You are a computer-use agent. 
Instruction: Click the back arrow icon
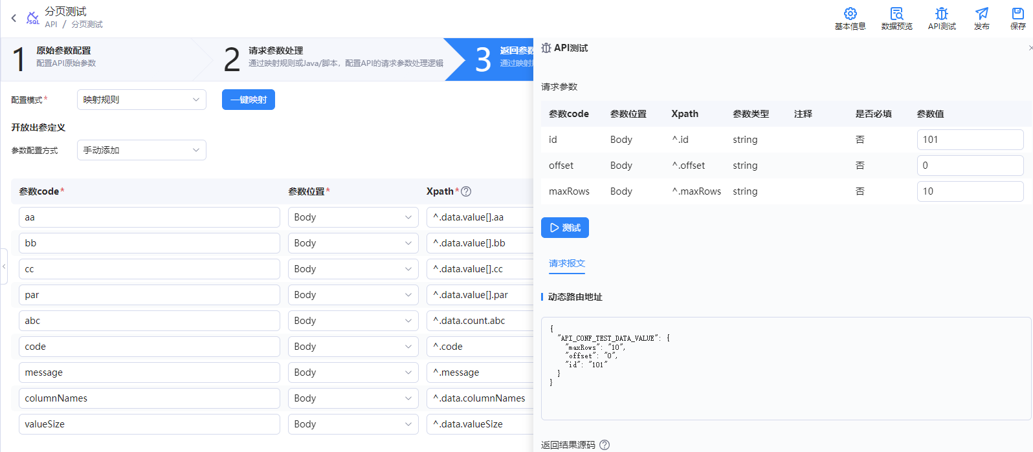(14, 18)
